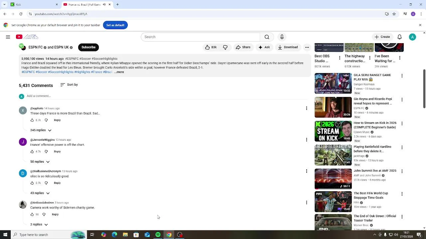Go to the YouTube home logo
Screen dimensions: 426x239
point(27,37)
